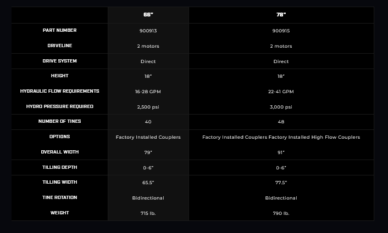The height and width of the screenshot is (233, 388).
Task: Click the Driveline row label
Action: 59,46
